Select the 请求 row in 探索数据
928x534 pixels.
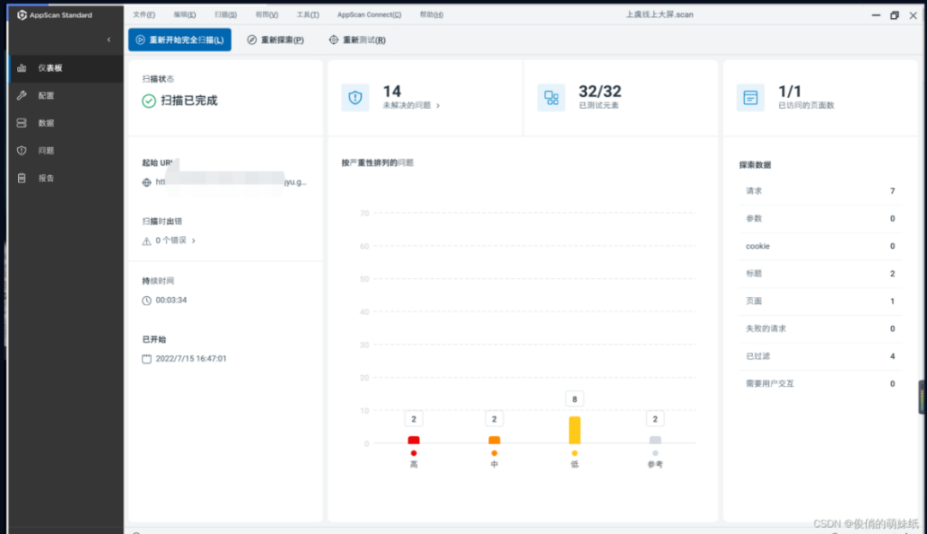[821, 191]
